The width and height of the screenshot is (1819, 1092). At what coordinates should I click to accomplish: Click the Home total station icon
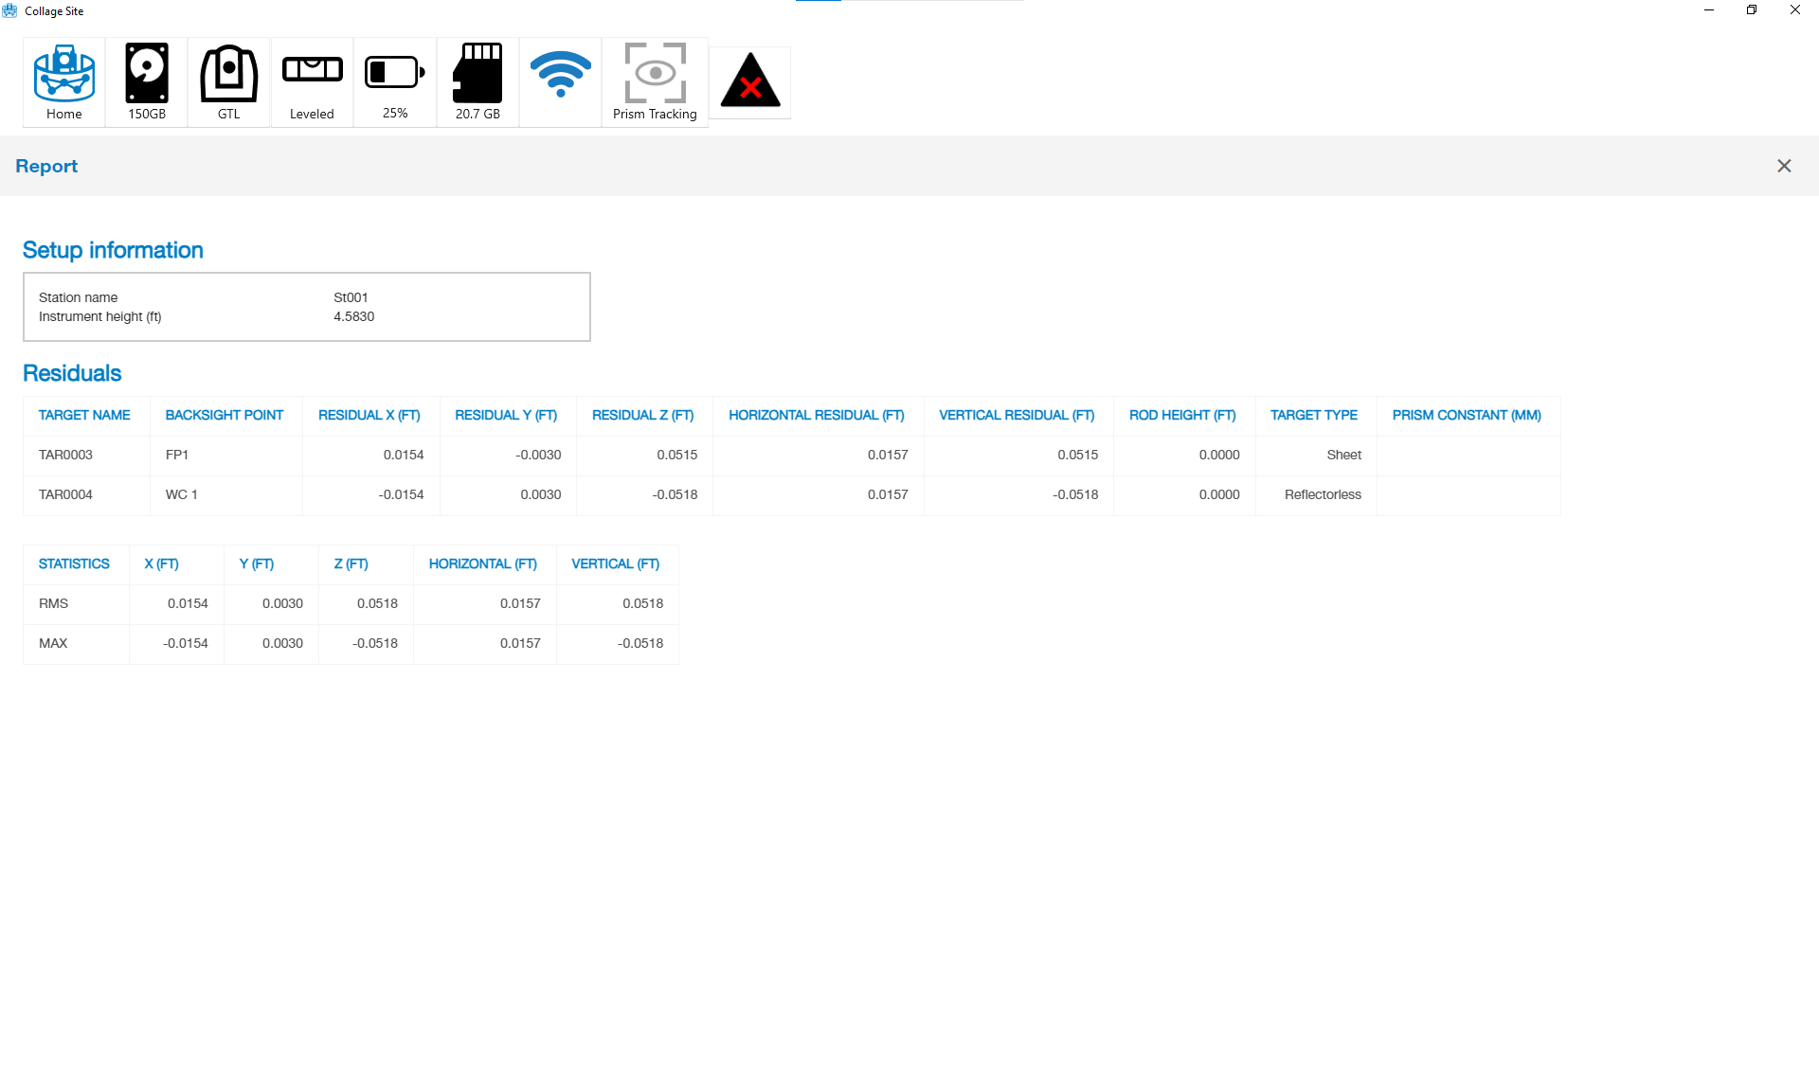[x=63, y=81]
